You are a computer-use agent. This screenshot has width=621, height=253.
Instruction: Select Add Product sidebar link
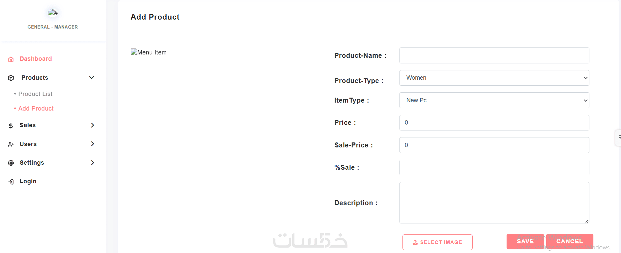pyautogui.click(x=36, y=109)
